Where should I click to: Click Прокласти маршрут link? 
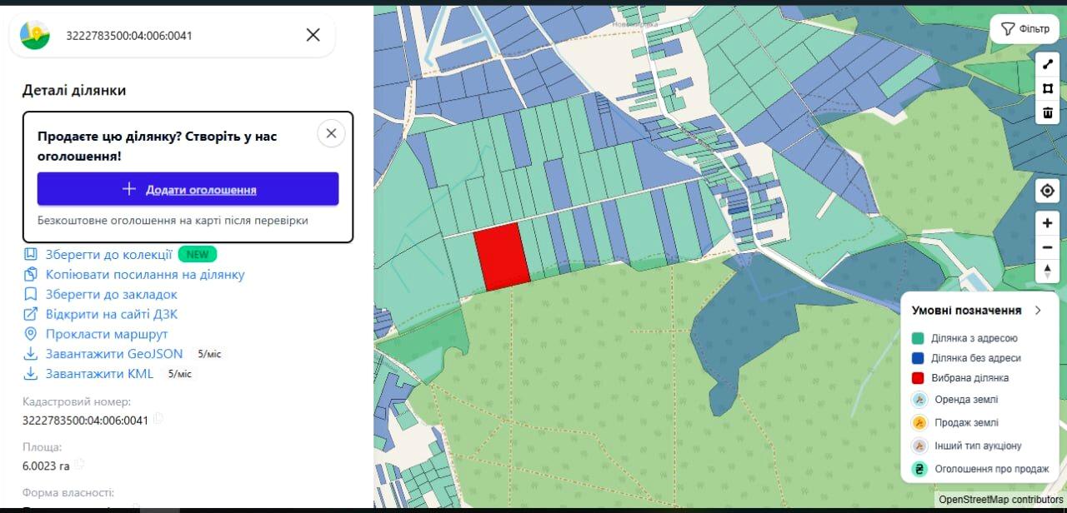pos(107,334)
